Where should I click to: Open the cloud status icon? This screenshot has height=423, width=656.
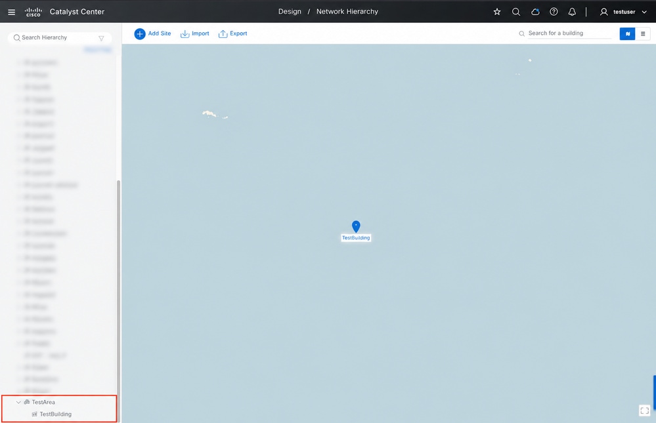point(535,12)
